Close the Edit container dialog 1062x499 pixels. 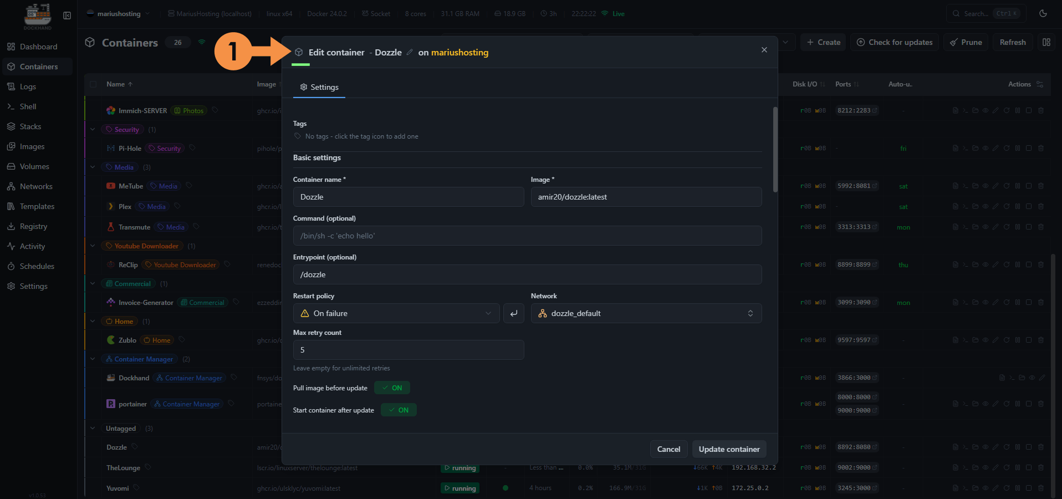(x=764, y=50)
